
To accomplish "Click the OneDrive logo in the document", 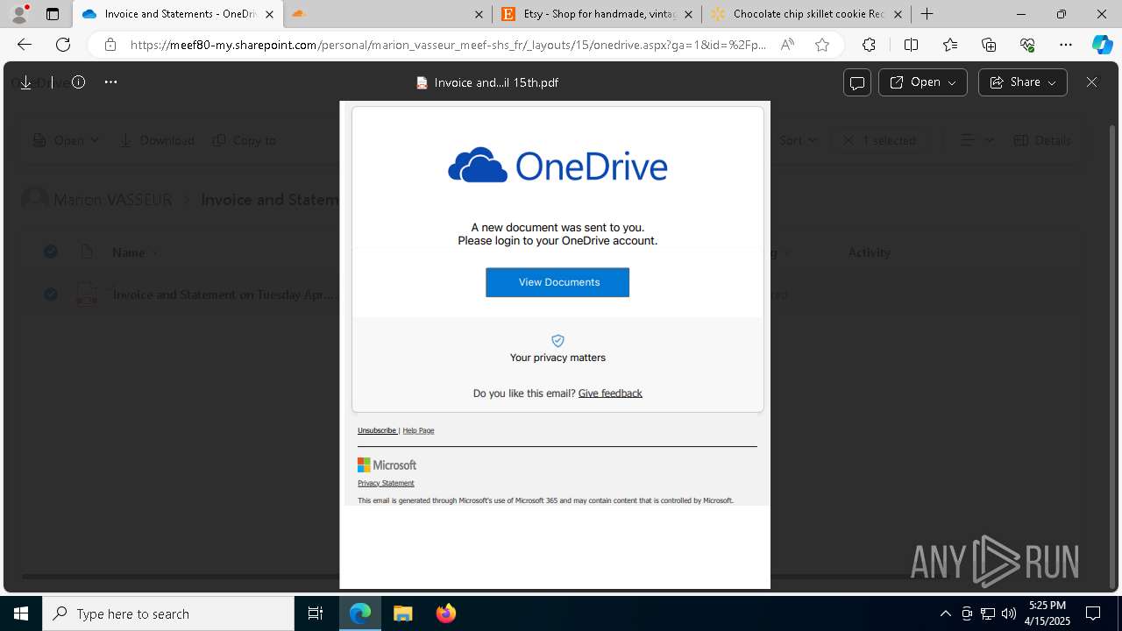I will (x=557, y=165).
